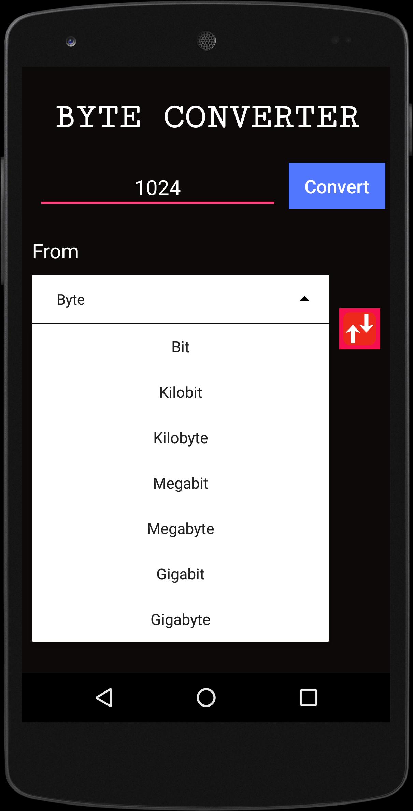413x811 pixels.
Task: Pick Megabyte from the unit options
Action: pyautogui.click(x=181, y=529)
